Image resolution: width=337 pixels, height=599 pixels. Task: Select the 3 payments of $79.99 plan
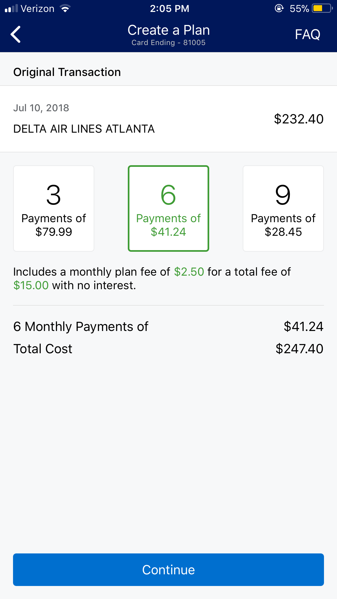tap(54, 208)
